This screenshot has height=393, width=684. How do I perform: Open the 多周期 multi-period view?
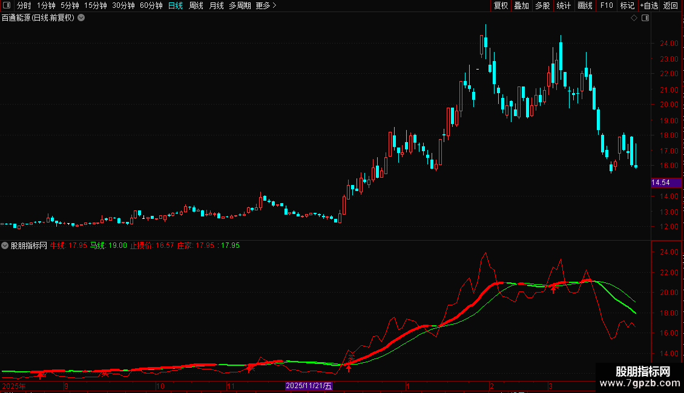coord(240,5)
